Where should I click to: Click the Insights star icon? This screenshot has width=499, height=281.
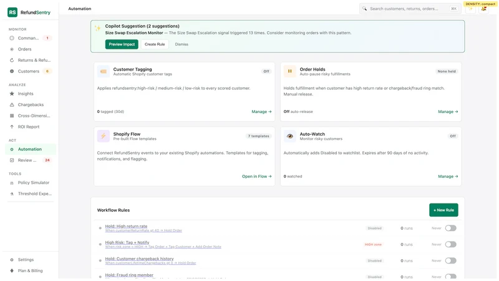pos(12,94)
